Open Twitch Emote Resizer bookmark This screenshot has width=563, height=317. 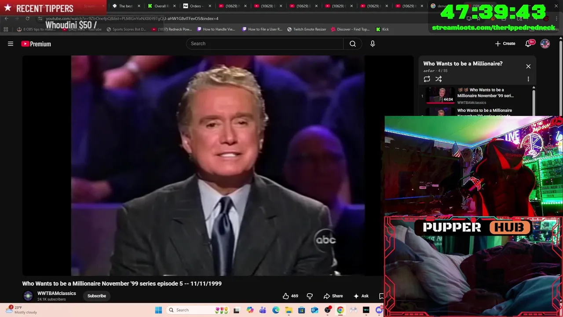(307, 29)
